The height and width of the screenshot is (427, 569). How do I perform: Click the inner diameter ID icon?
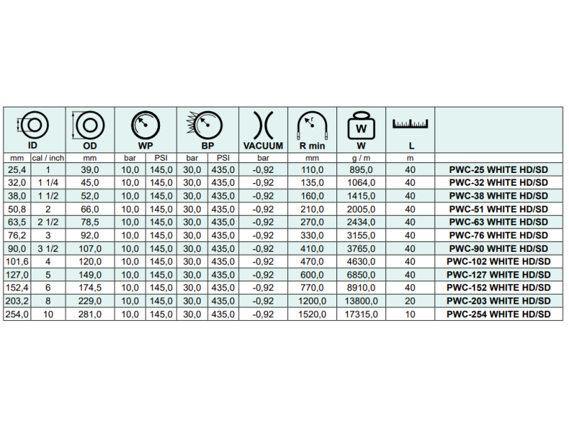click(x=33, y=127)
